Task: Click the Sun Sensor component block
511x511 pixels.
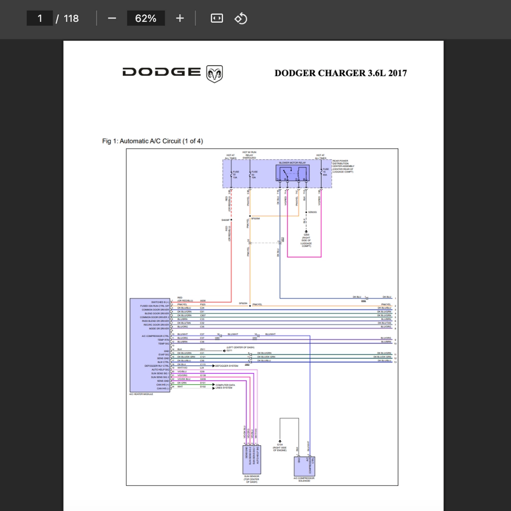Action: click(x=252, y=459)
